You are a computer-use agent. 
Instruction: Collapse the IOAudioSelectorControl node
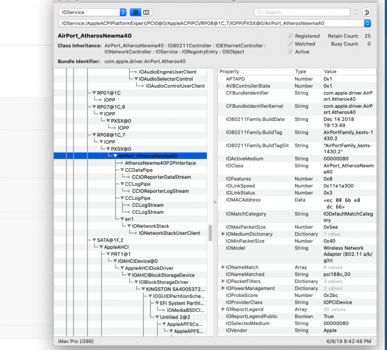tap(136, 79)
